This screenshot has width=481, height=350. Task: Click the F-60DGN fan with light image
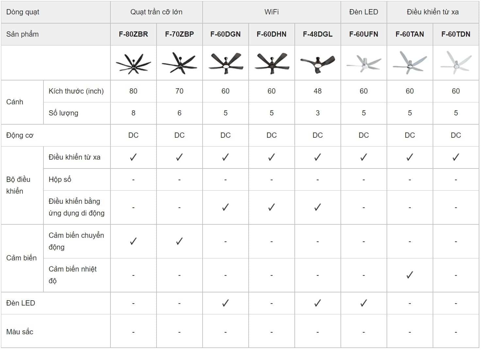225,63
